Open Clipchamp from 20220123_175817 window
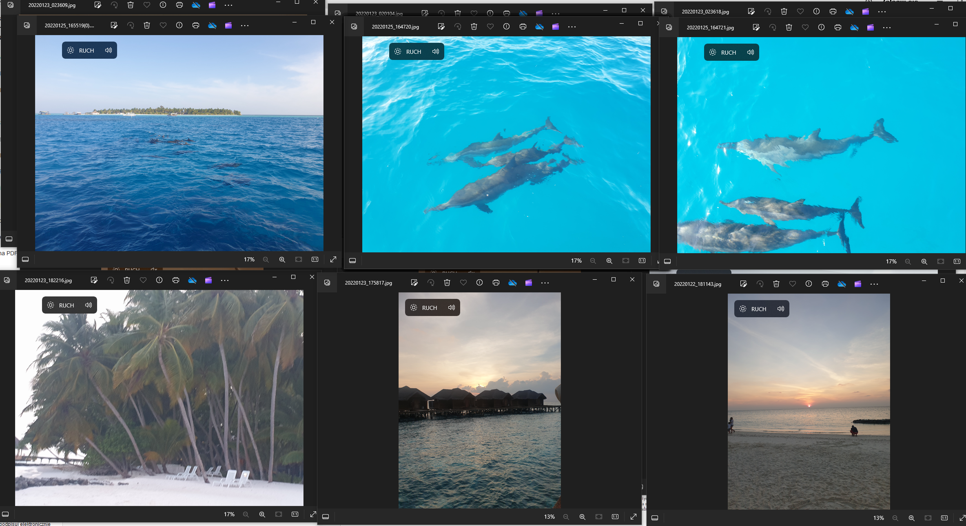This screenshot has width=966, height=526. point(529,283)
